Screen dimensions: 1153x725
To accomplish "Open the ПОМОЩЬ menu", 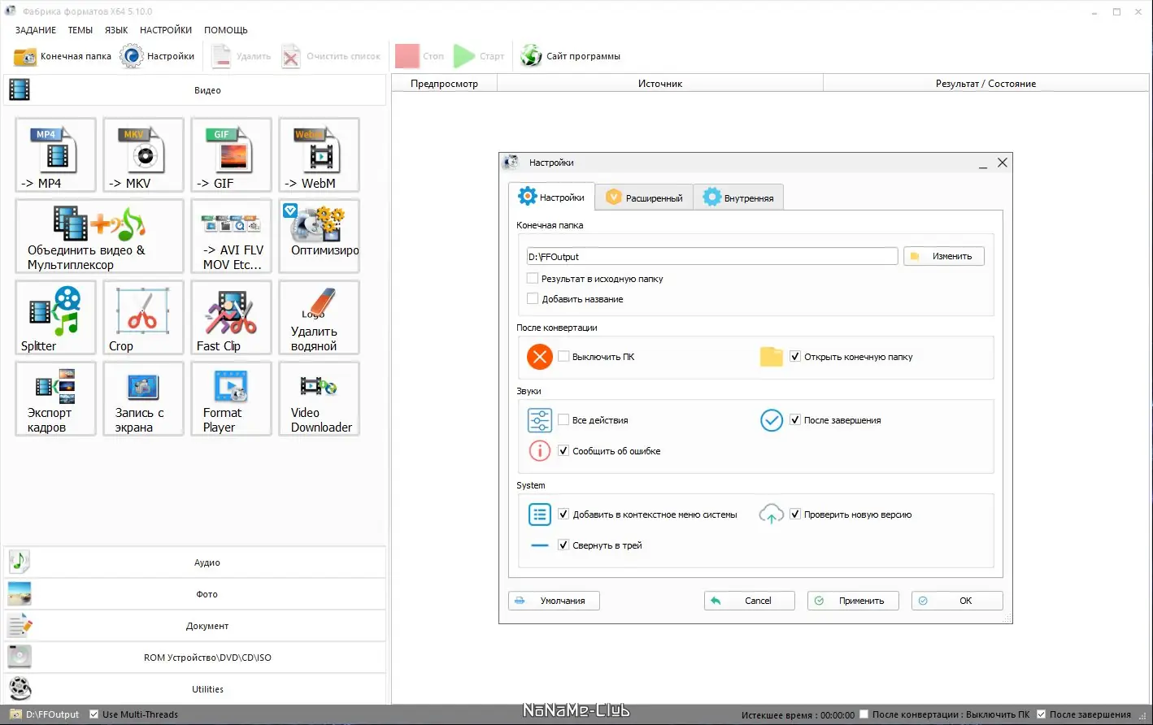I will [226, 30].
